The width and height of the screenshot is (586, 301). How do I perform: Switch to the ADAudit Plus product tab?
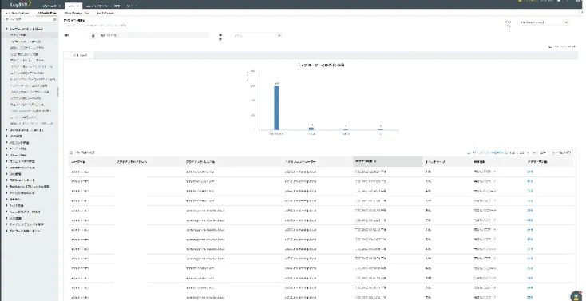47,13
